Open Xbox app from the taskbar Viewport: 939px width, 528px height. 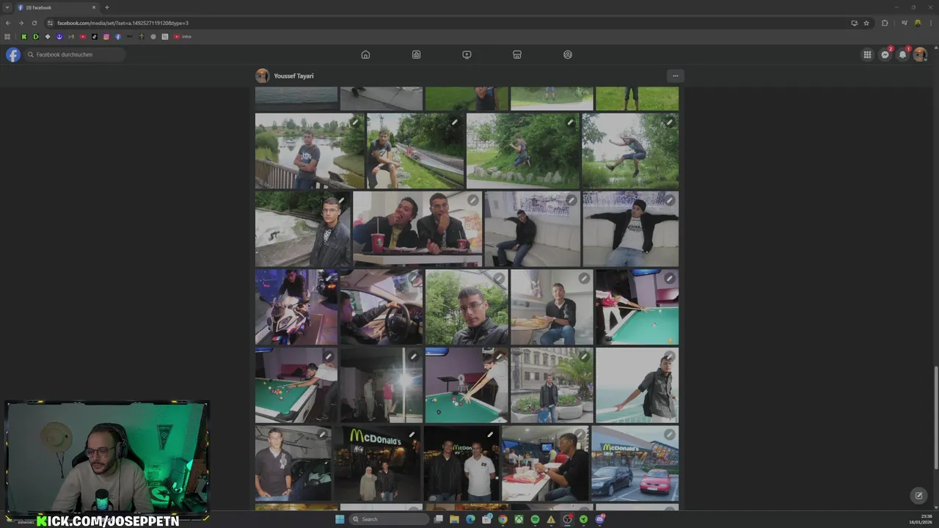coord(519,519)
